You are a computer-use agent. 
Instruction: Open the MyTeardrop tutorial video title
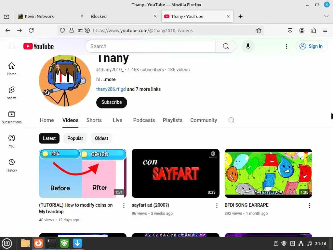click(76, 208)
